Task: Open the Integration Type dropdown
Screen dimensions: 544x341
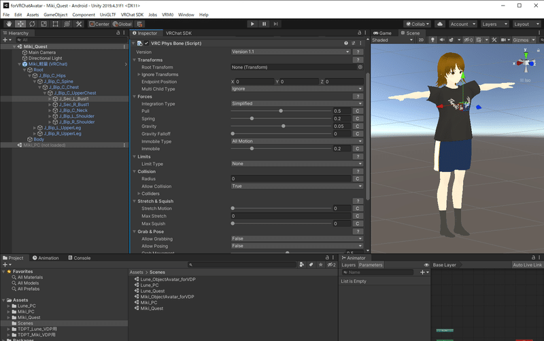Action: pyautogui.click(x=297, y=104)
